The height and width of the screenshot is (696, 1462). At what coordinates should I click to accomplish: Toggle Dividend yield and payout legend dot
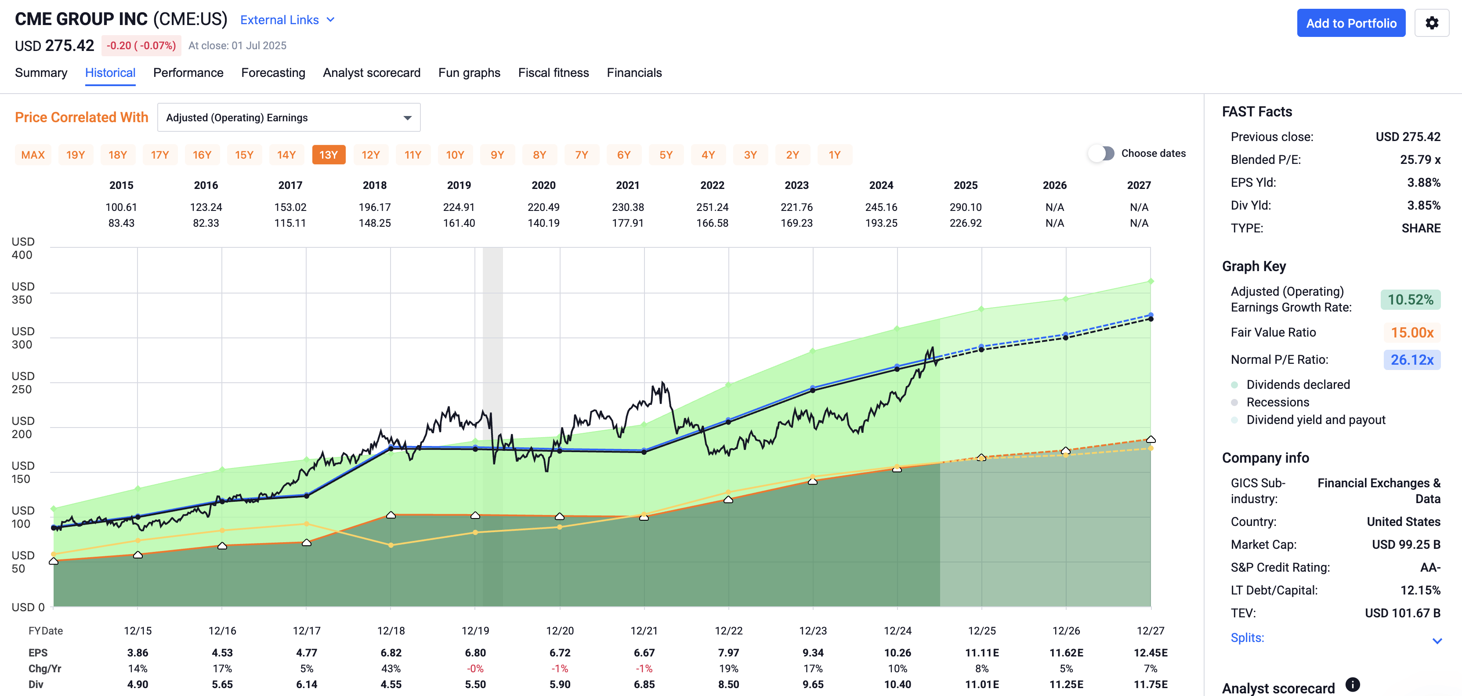click(x=1234, y=420)
